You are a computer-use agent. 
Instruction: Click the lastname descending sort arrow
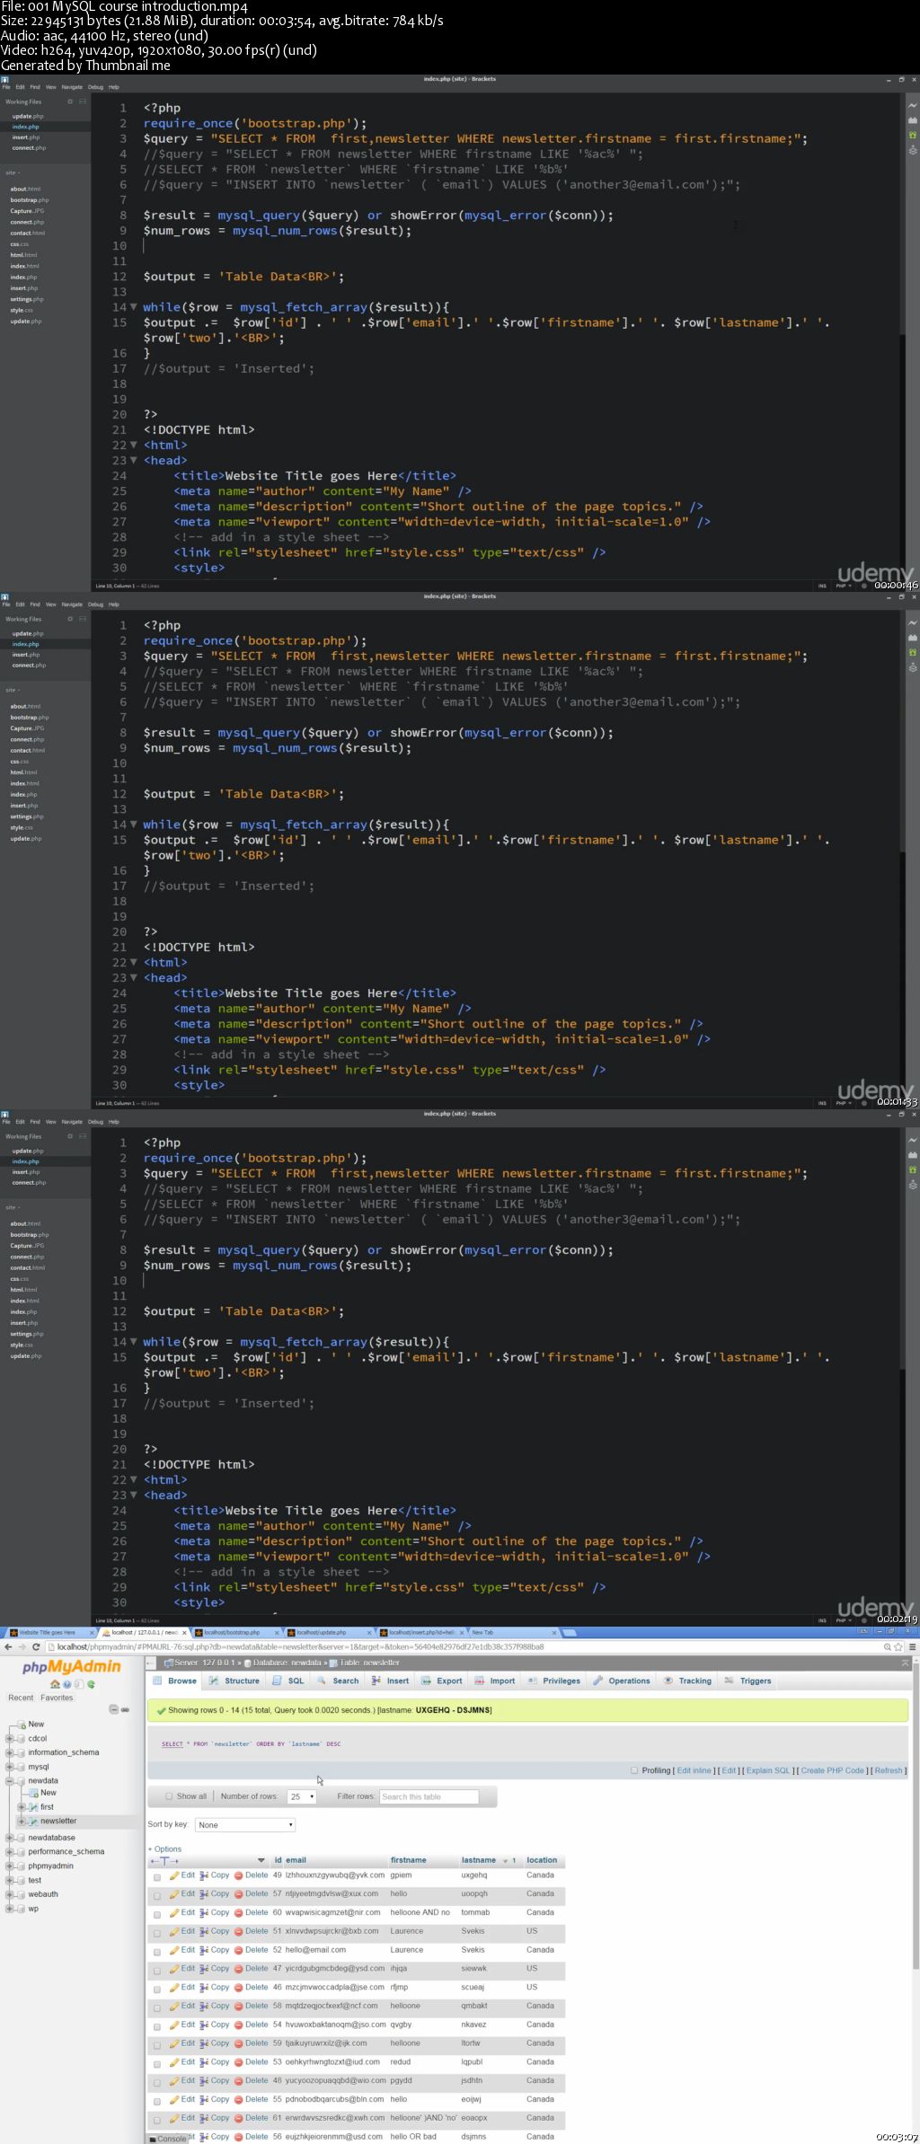pos(505,1860)
